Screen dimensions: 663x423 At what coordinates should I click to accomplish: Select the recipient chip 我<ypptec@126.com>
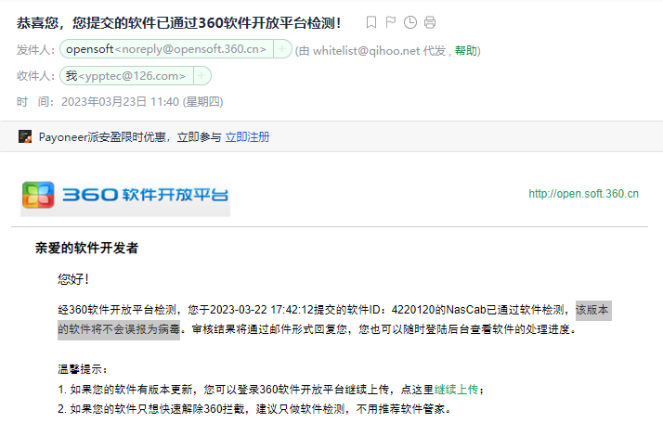(x=125, y=76)
